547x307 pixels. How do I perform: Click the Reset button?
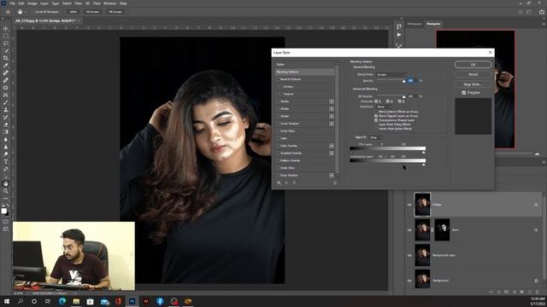tap(473, 74)
